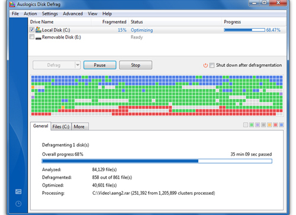Viewport: 296px width, 215px height.
Task: Click the disk list icon in sidebar
Action: 18,191
